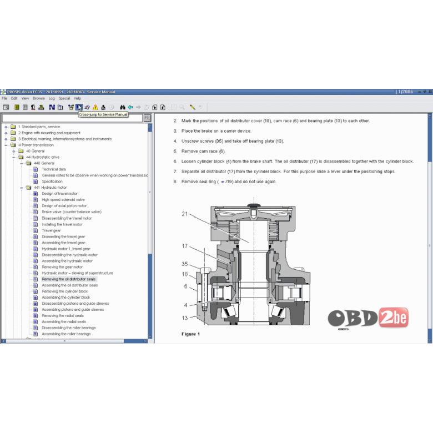Select 'Removing the cylinder block' entry
The image size is (433, 433).
[64, 291]
